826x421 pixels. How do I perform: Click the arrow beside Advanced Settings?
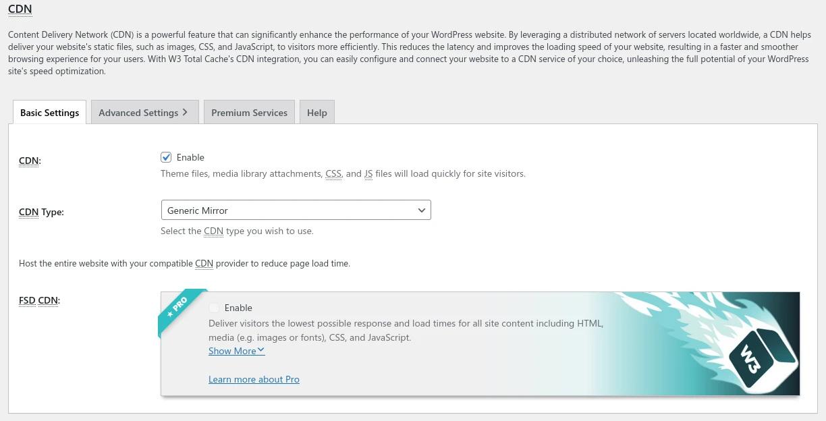coord(185,113)
